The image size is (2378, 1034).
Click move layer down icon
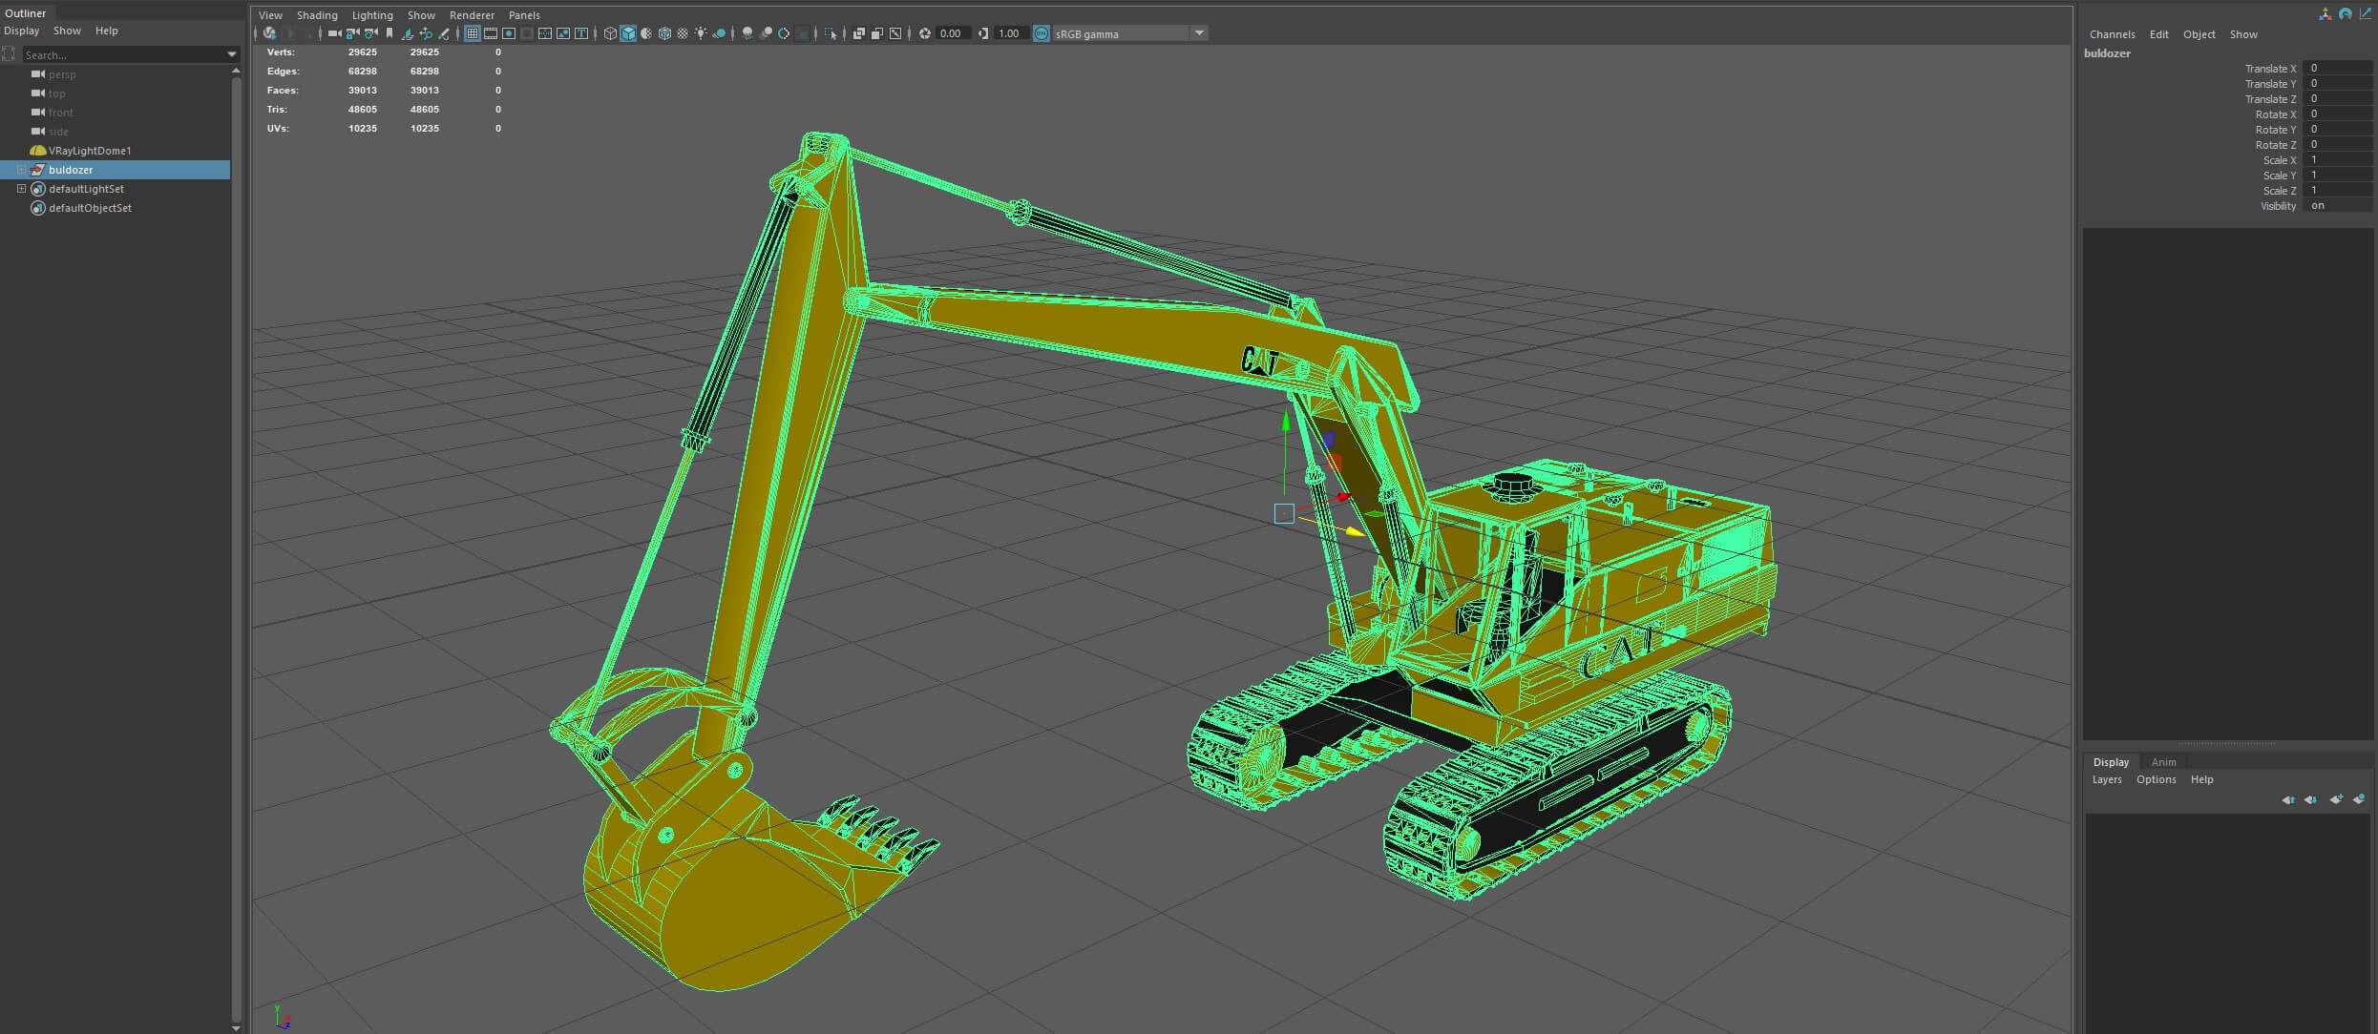[x=2310, y=799]
